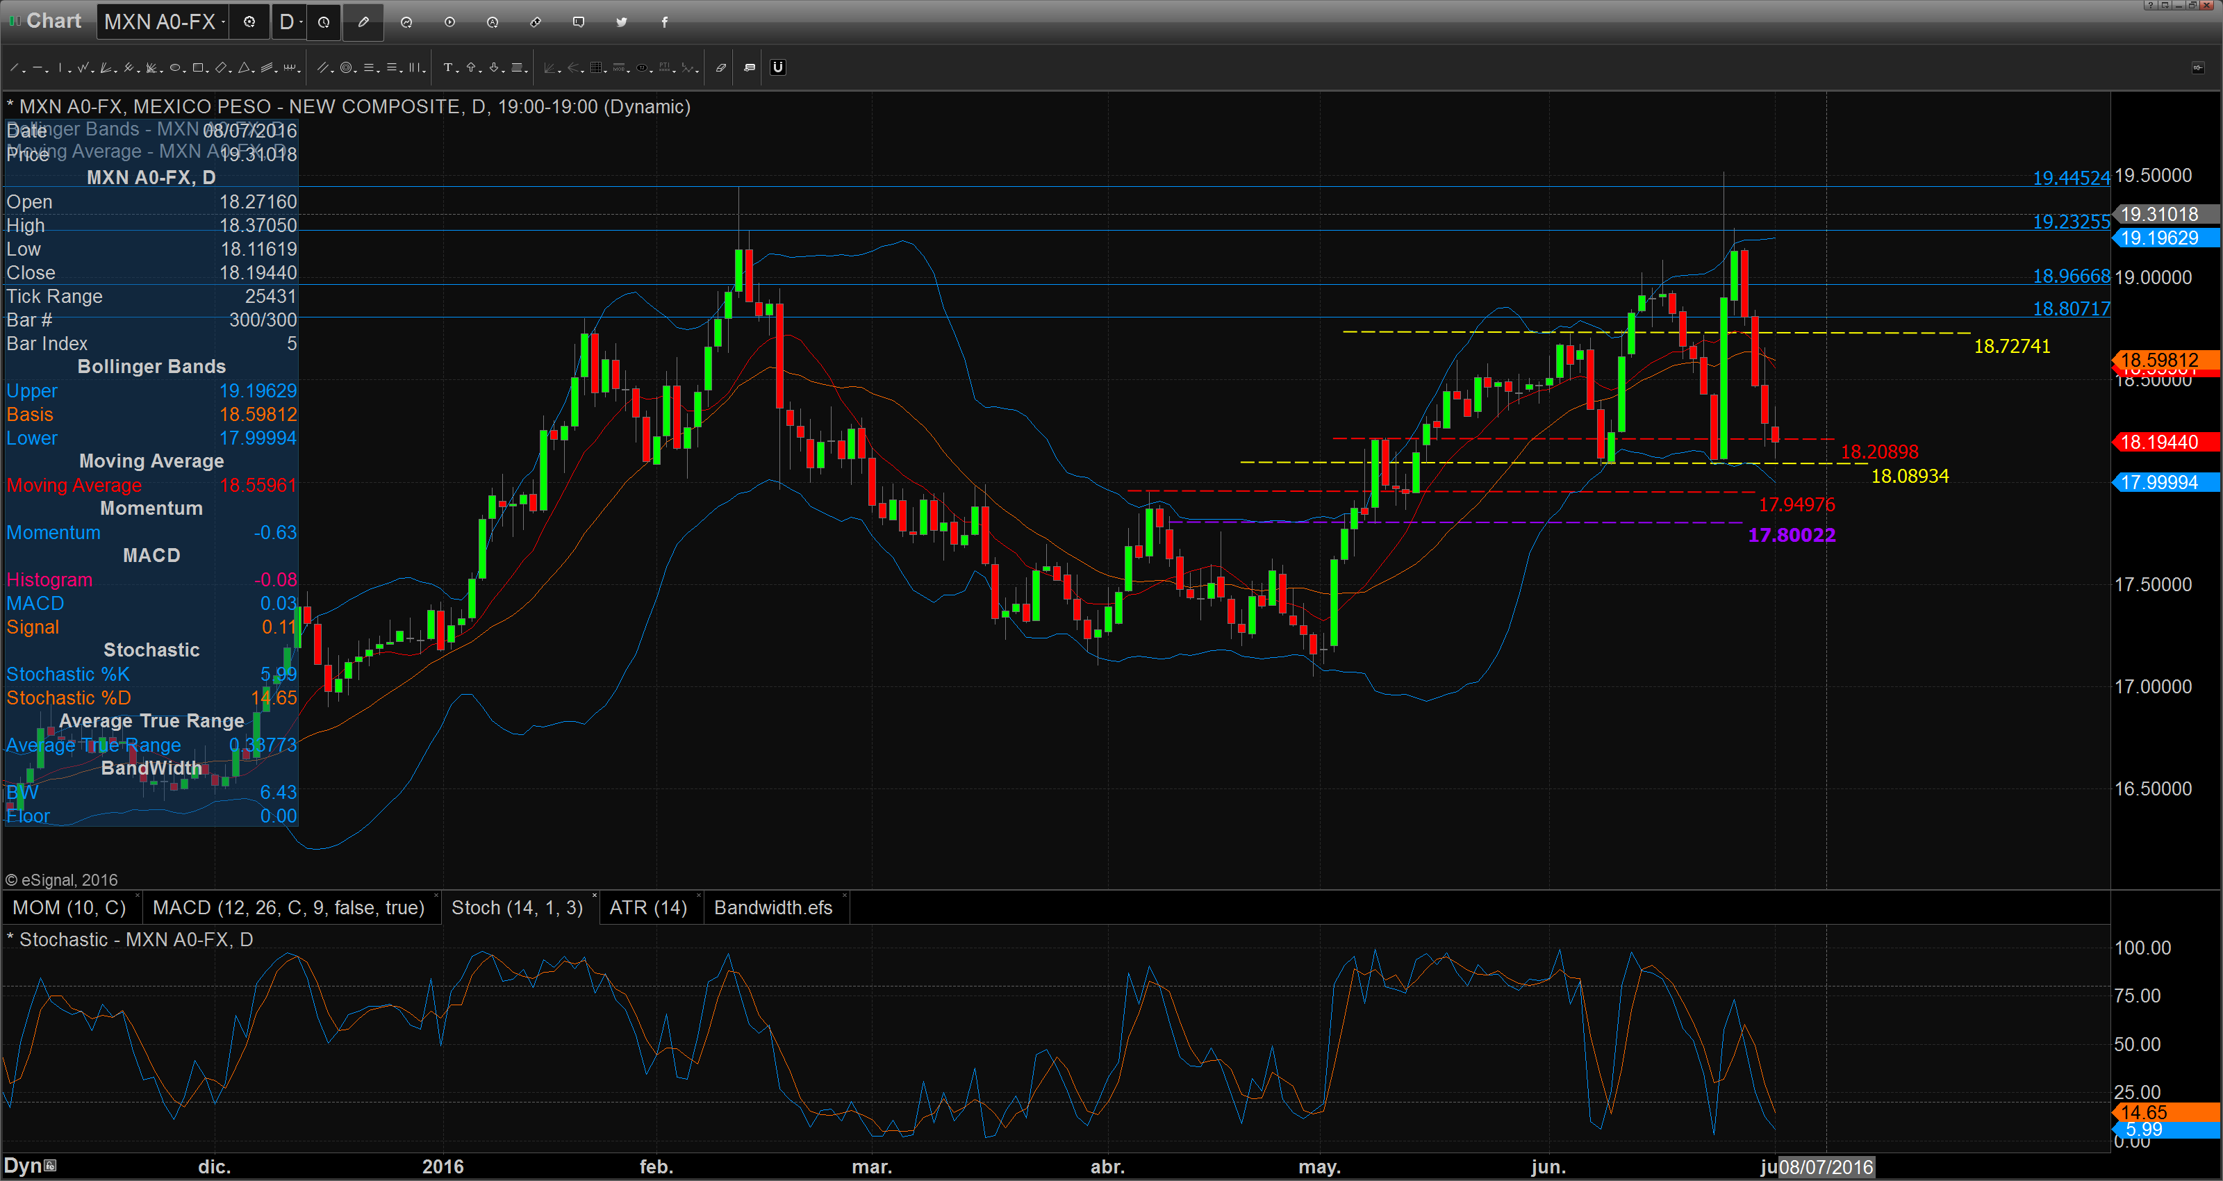The width and height of the screenshot is (2223, 1181).
Task: Click the annotation list icon beside eraser
Action: [749, 67]
